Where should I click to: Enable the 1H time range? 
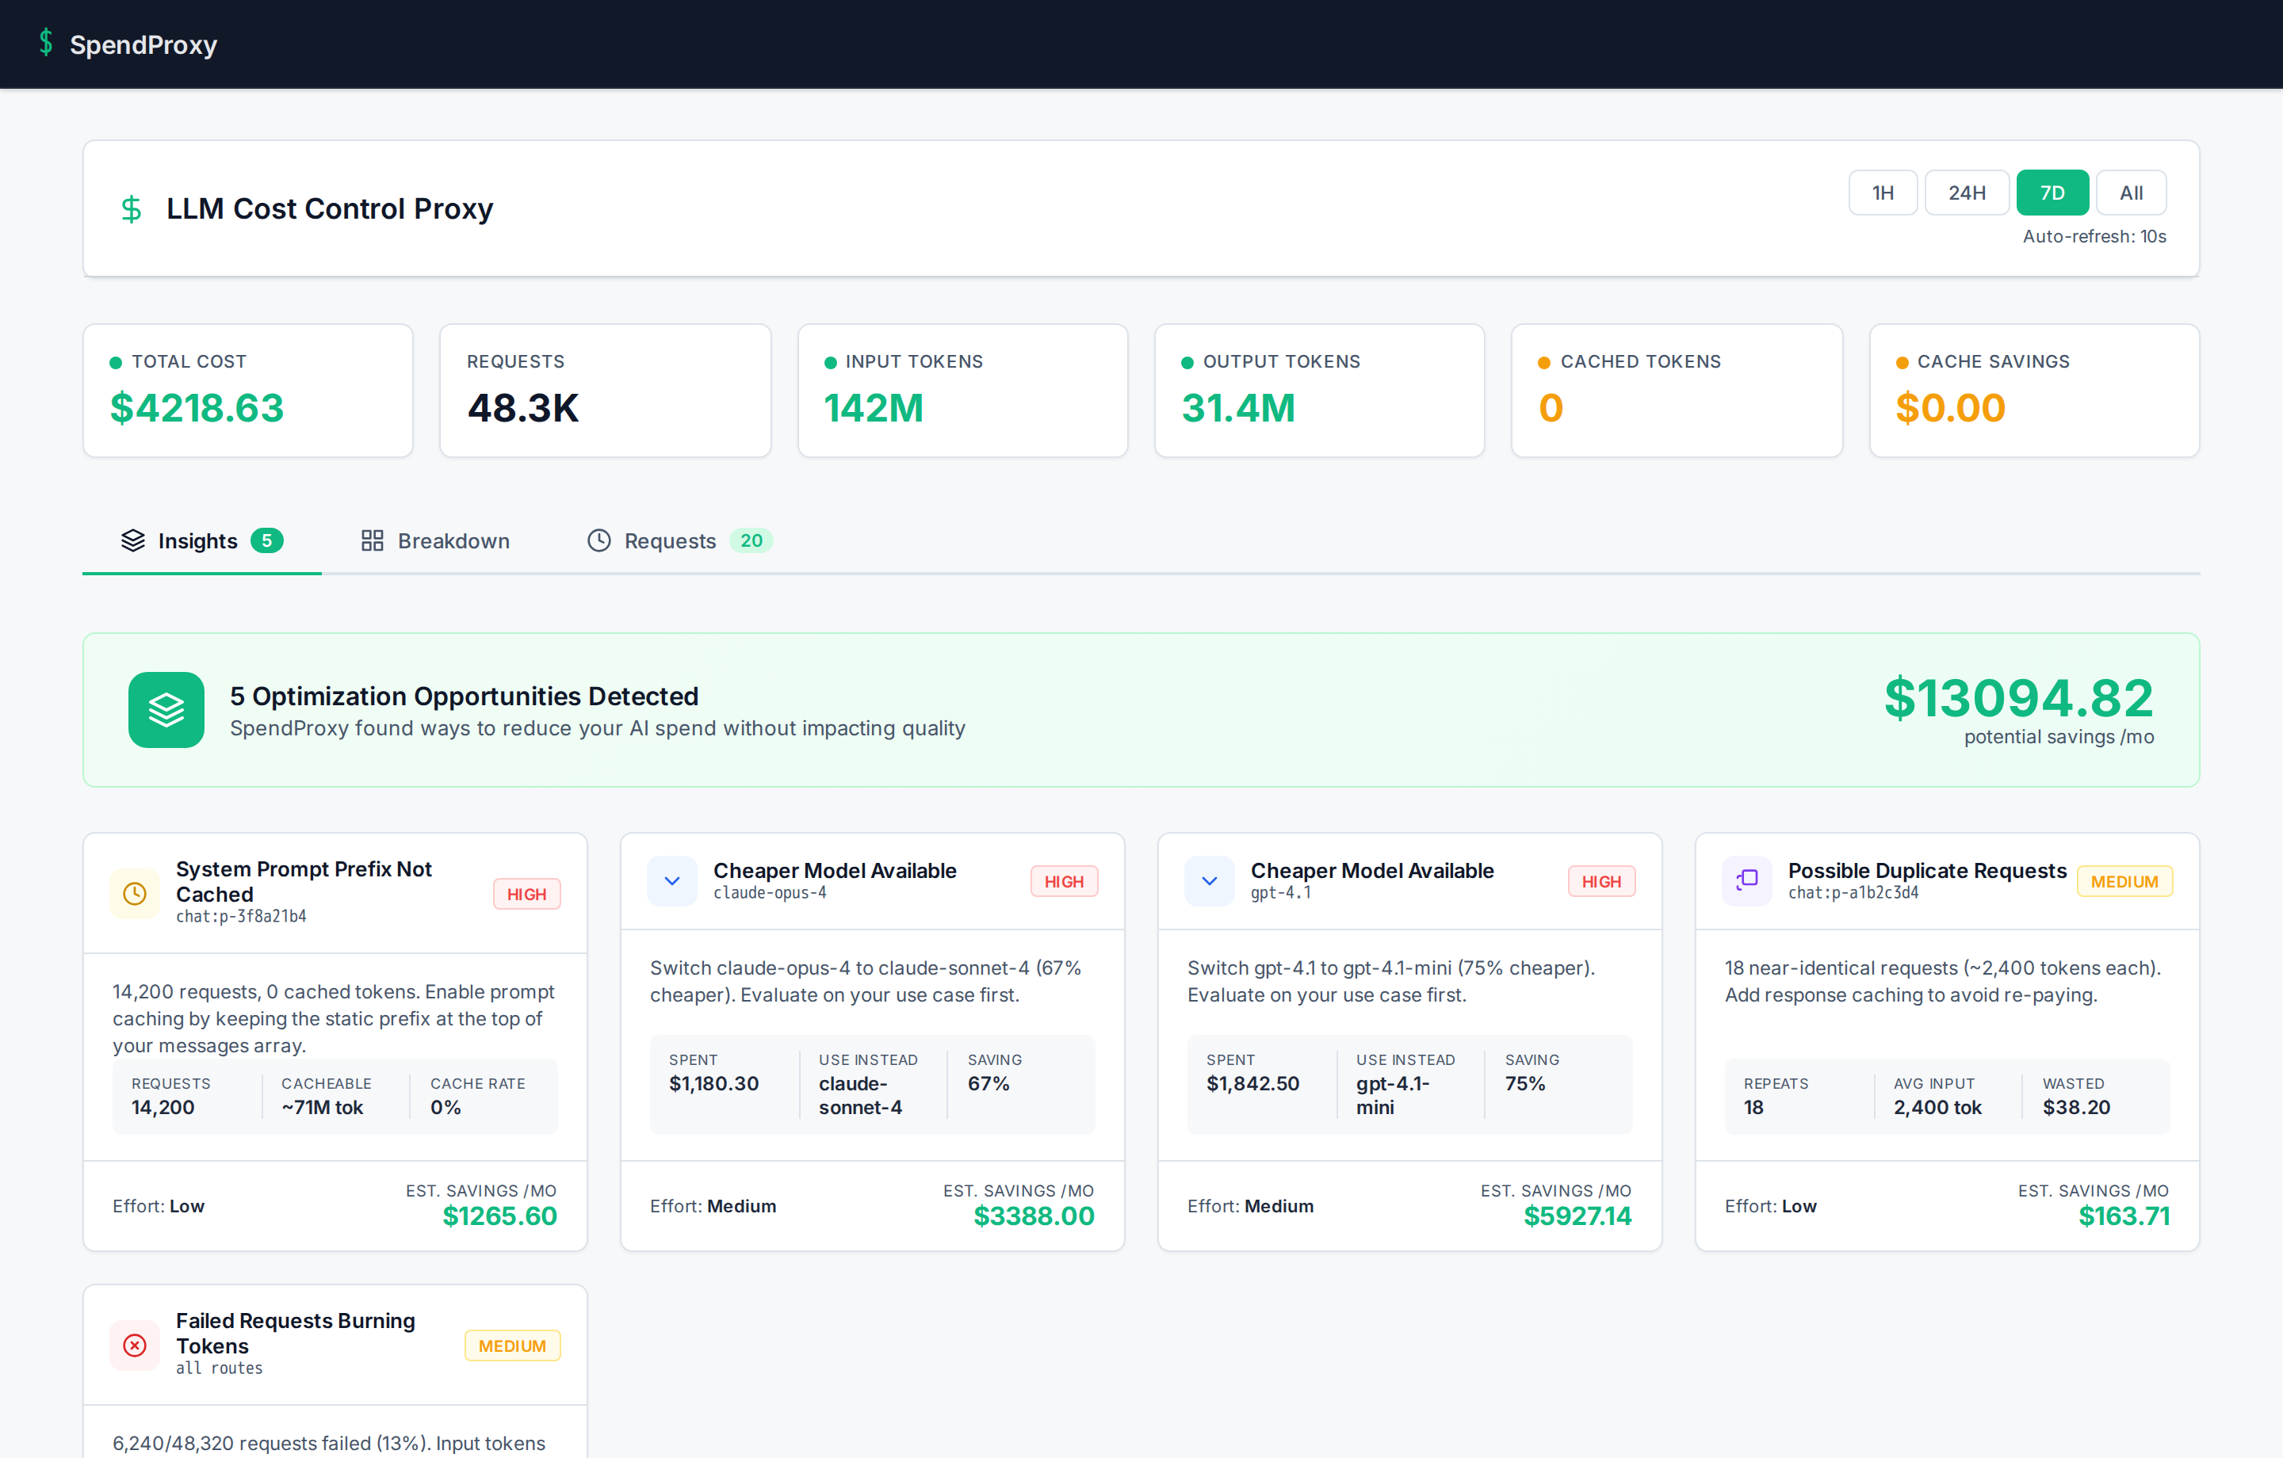1883,192
